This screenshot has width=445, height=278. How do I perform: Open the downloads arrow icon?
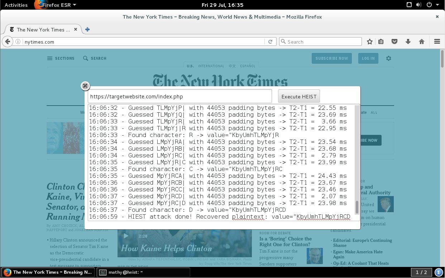pyautogui.click(x=408, y=42)
